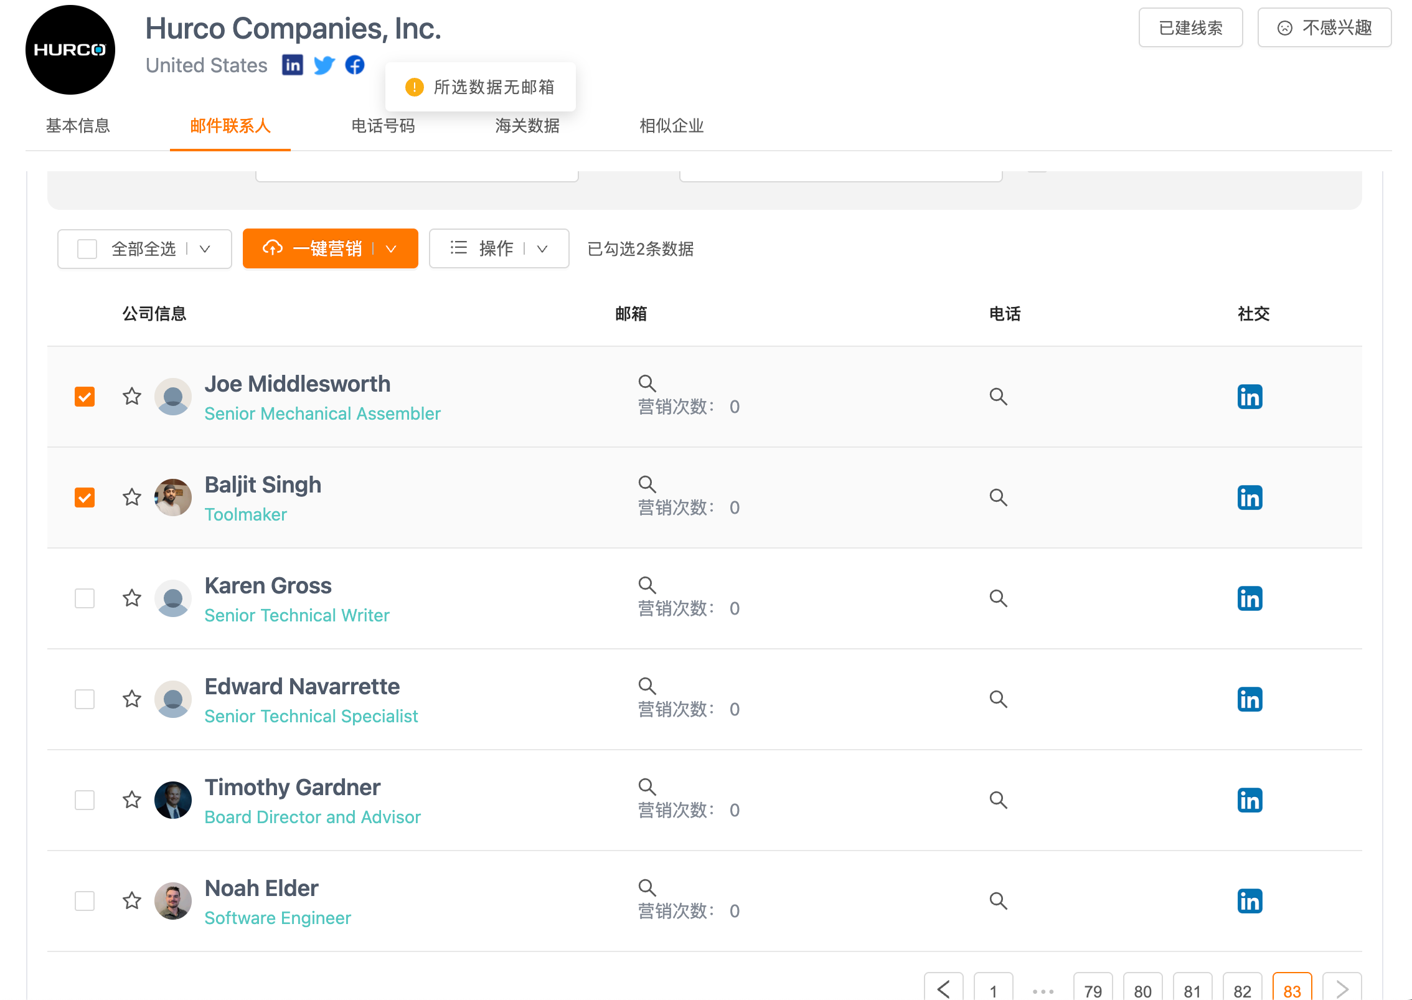
Task: Look up Karen Gross's phone number
Action: pos(999,598)
